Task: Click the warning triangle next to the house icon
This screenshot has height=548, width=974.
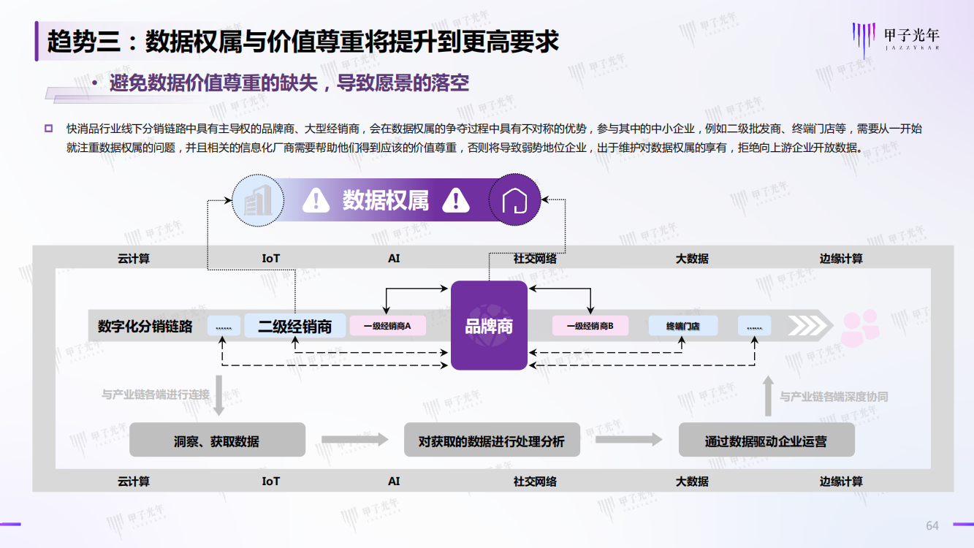Action: click(x=456, y=199)
